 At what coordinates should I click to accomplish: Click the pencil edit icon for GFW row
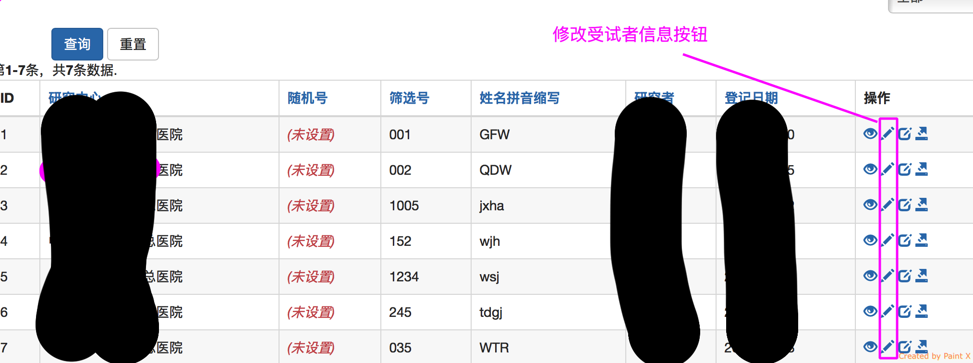click(x=888, y=133)
